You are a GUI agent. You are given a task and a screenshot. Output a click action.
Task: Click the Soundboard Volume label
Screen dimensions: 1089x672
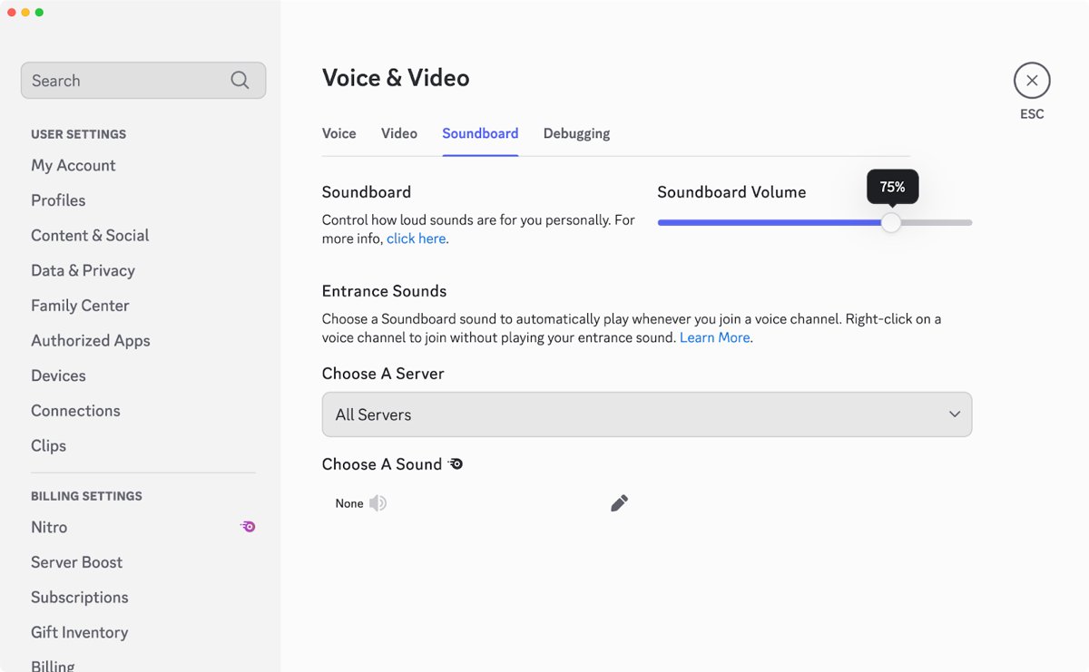point(731,192)
